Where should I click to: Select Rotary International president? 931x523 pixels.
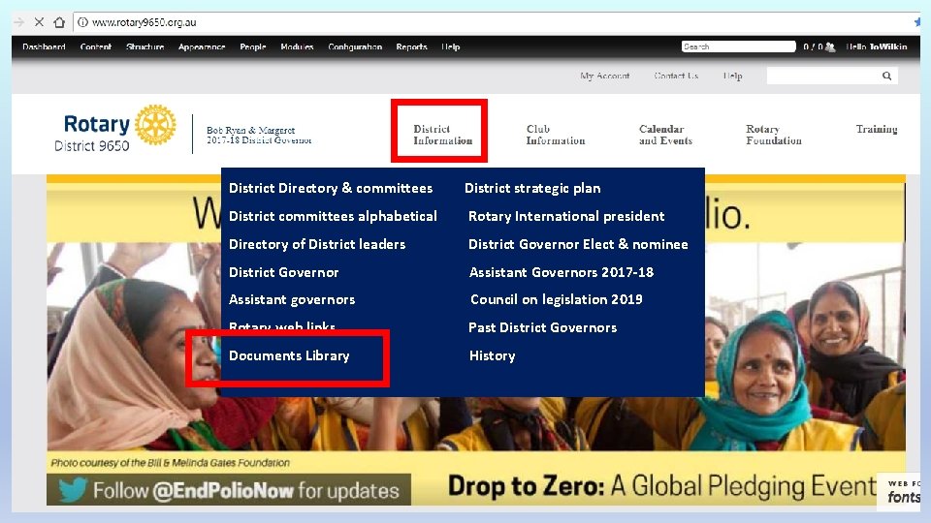[x=566, y=216]
